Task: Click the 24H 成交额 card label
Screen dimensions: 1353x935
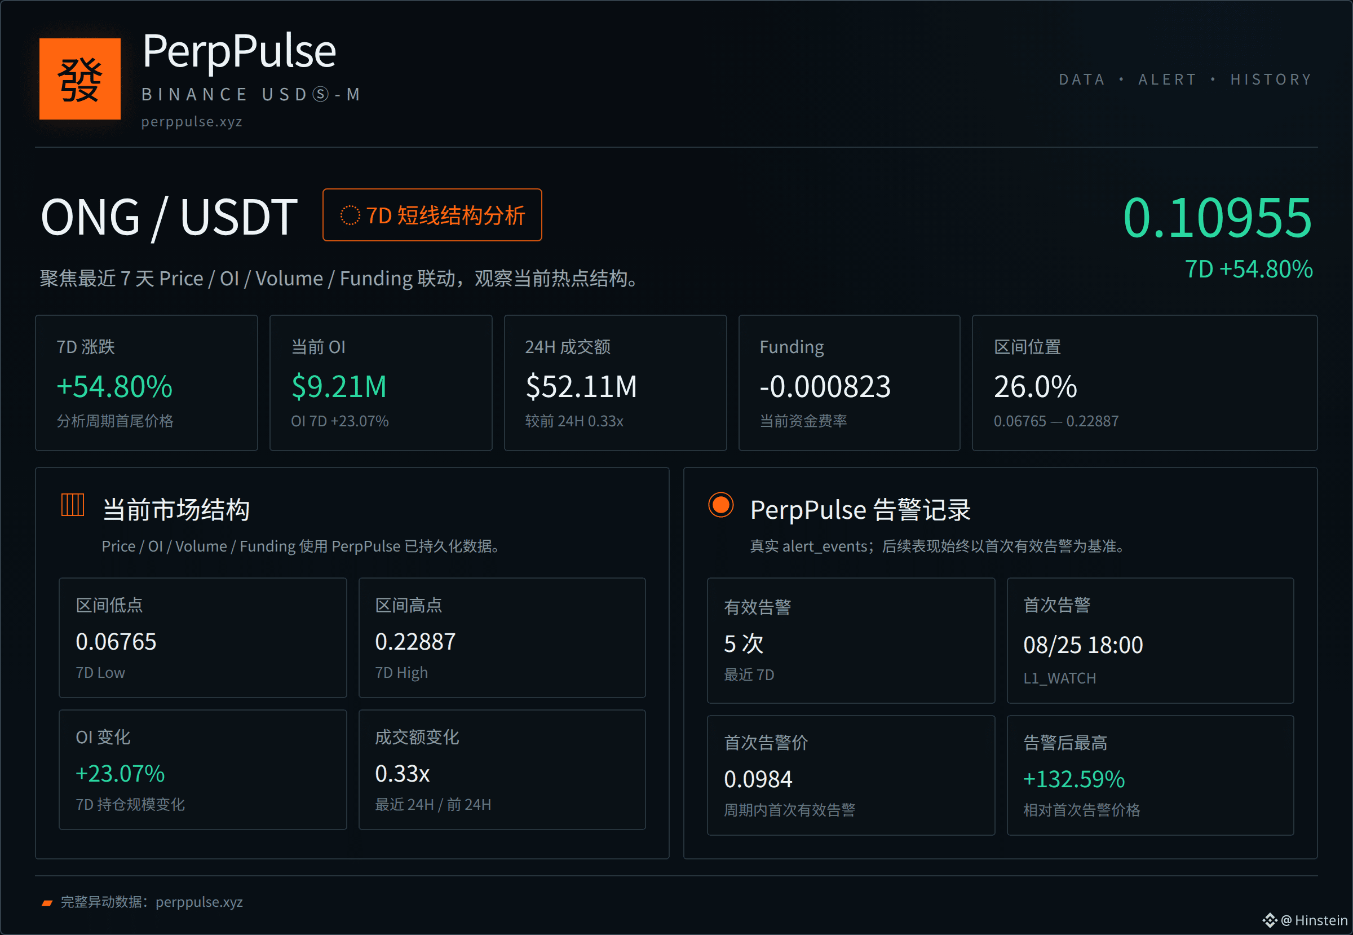Action: pos(568,347)
